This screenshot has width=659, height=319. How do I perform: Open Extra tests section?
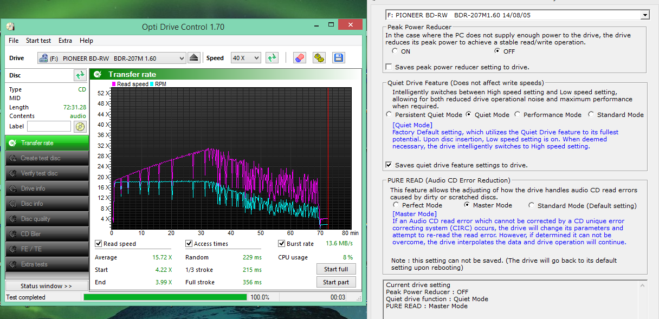(x=47, y=264)
